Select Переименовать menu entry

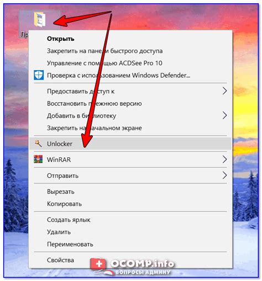click(70, 244)
